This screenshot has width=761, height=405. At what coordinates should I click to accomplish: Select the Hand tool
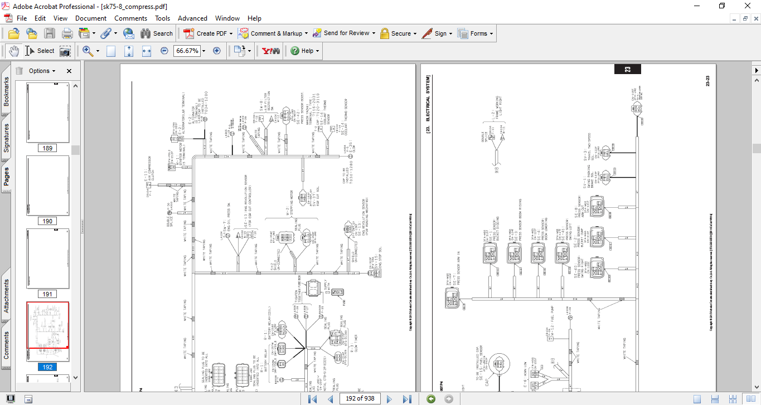[13, 51]
